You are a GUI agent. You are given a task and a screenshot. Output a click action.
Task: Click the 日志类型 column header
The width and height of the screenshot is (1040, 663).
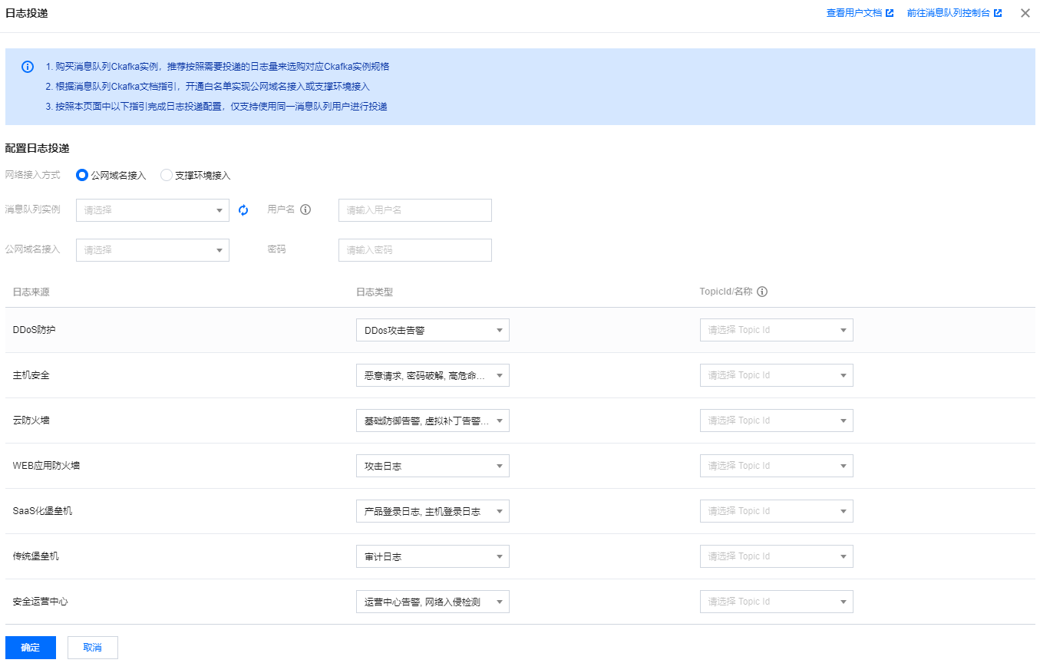click(x=375, y=292)
